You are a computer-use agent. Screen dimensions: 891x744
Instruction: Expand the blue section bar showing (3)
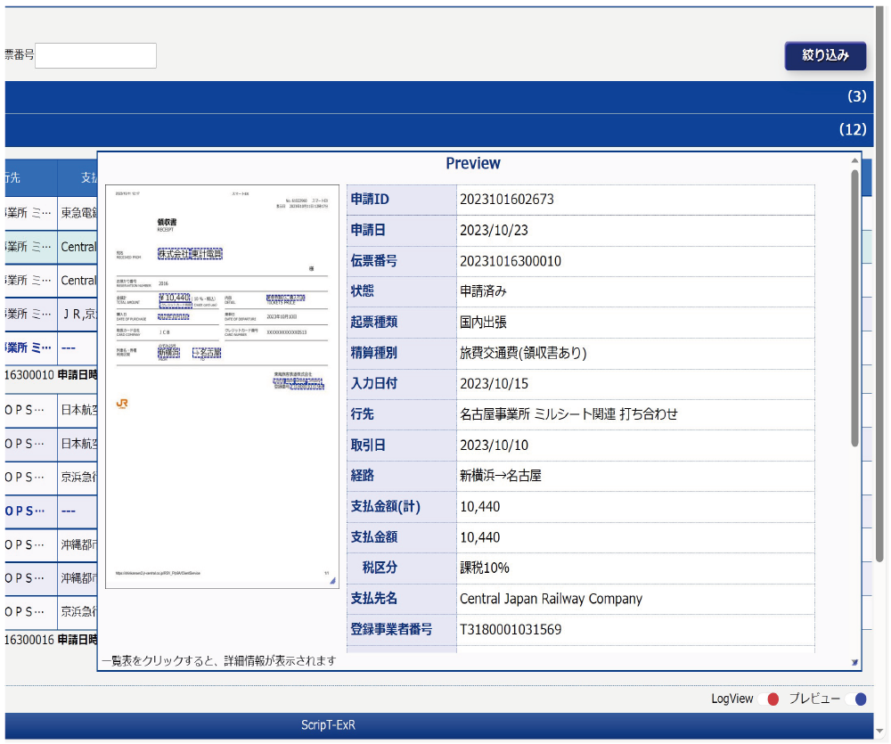pyautogui.click(x=438, y=97)
